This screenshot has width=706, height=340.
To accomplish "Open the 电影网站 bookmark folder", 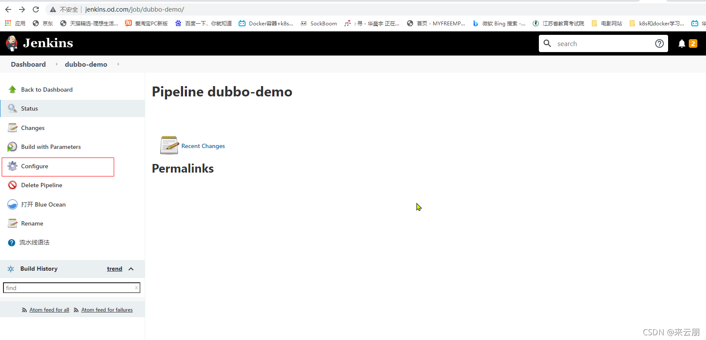I will pyautogui.click(x=607, y=23).
